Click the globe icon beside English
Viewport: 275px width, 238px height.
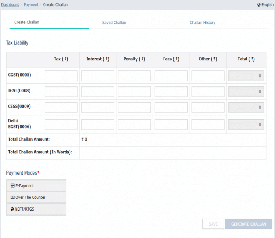(x=259, y=5)
